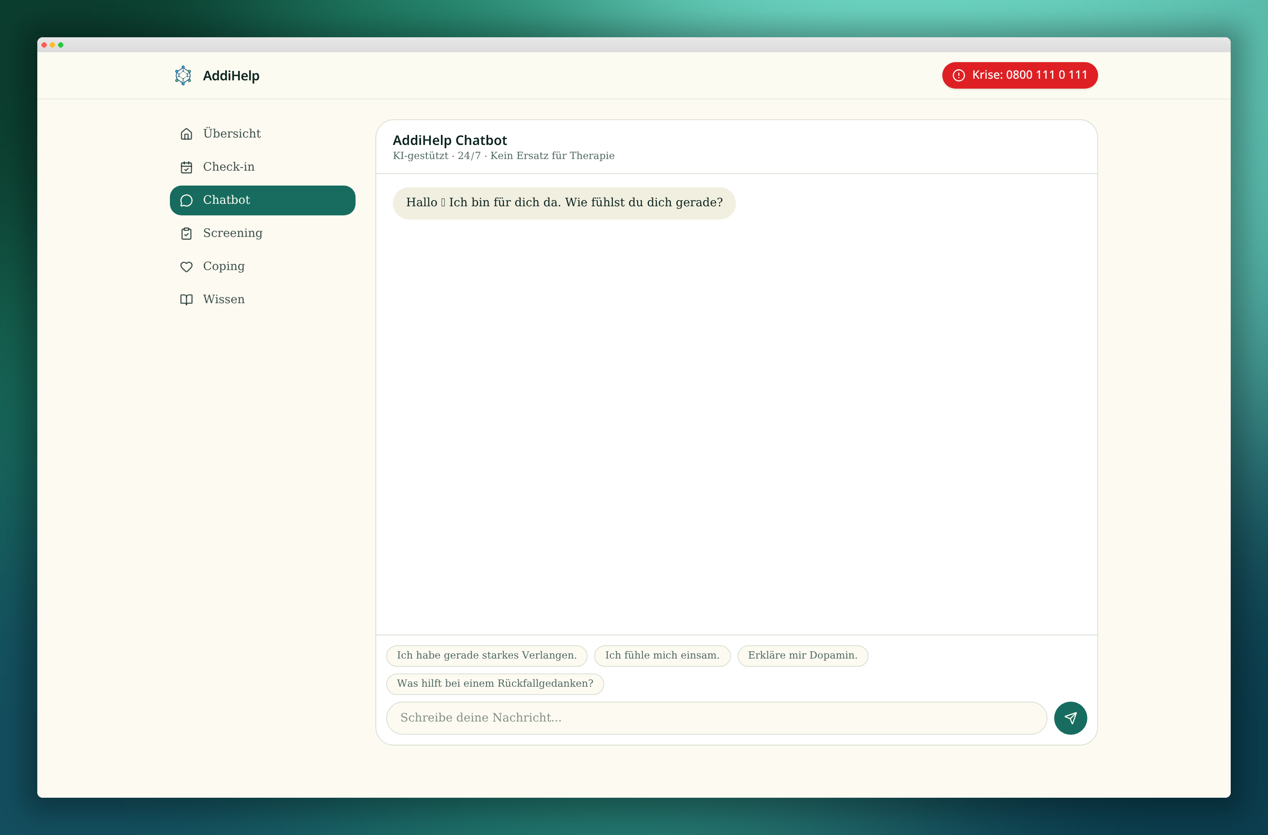This screenshot has height=835, width=1268.
Task: Select suggestion 'Erkläre mir Dopamin.'
Action: pyautogui.click(x=802, y=656)
